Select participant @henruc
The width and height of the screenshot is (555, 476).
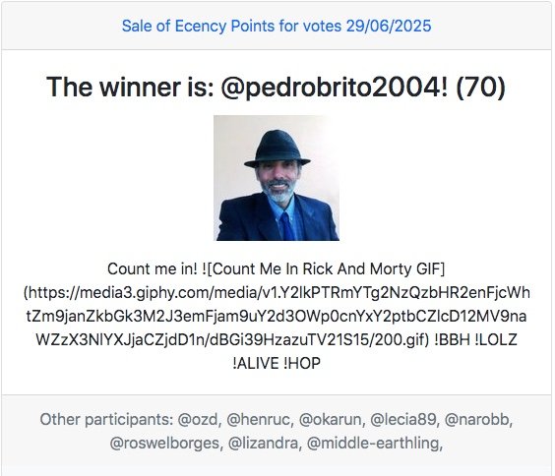tap(260, 420)
